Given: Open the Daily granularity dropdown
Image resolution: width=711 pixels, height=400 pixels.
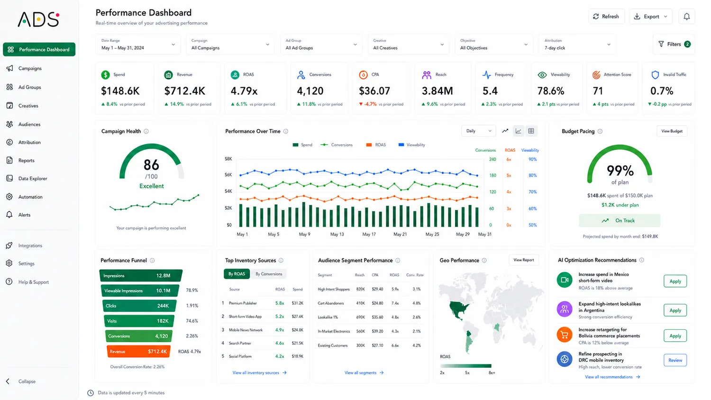Looking at the screenshot, I should tap(479, 131).
